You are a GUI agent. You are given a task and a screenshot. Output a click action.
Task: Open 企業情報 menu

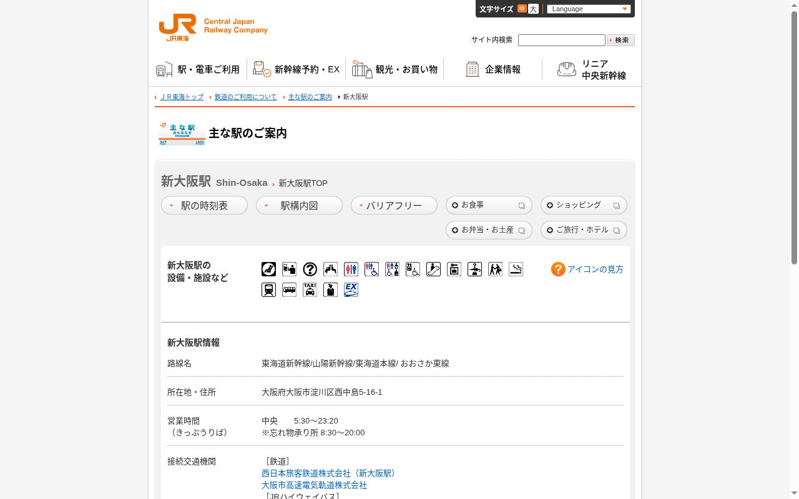pos(493,69)
